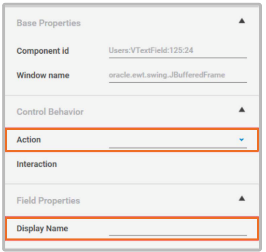Click the Action label
The height and width of the screenshot is (252, 266).
tap(28, 140)
